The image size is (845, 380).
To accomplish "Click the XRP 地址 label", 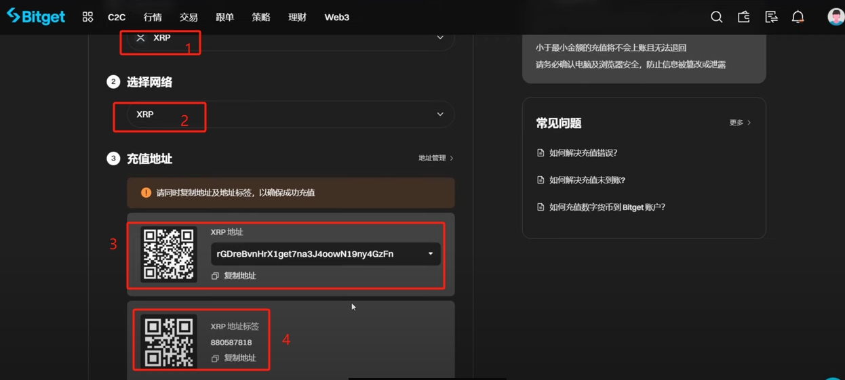I will coord(227,232).
